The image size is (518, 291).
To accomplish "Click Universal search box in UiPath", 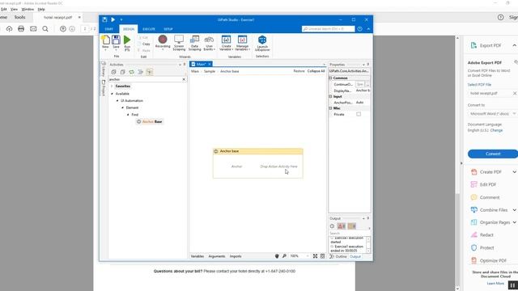I will pos(328,29).
